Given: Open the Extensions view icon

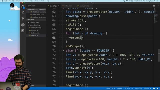Looking at the screenshot, I should (x=23, y=31).
